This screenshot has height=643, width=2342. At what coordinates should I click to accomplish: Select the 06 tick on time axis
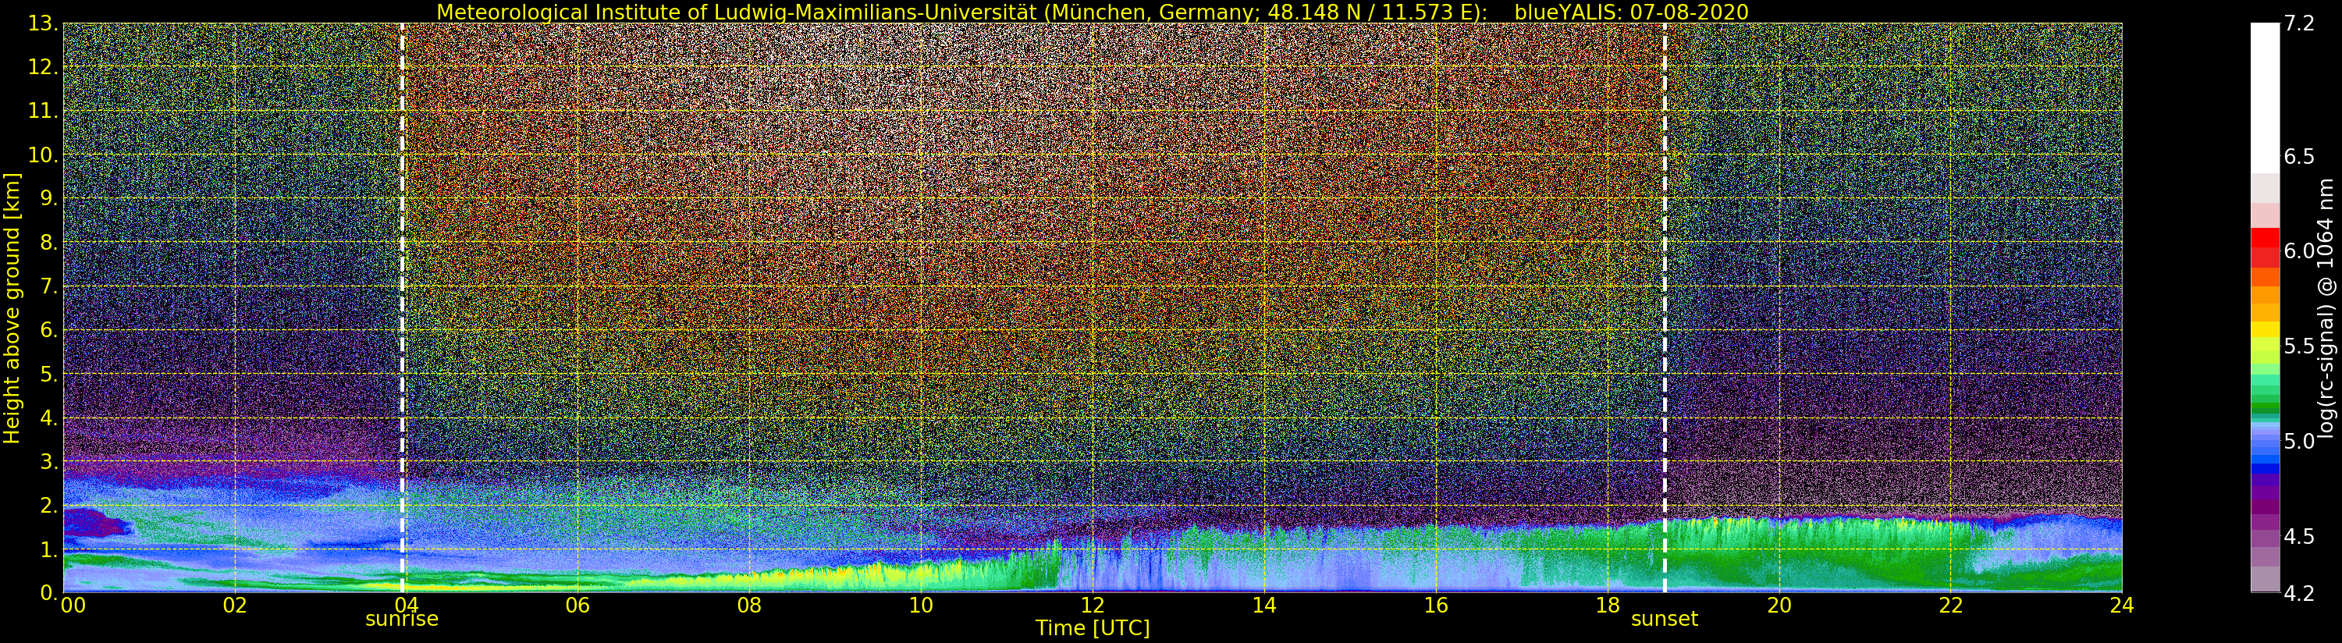click(x=578, y=606)
